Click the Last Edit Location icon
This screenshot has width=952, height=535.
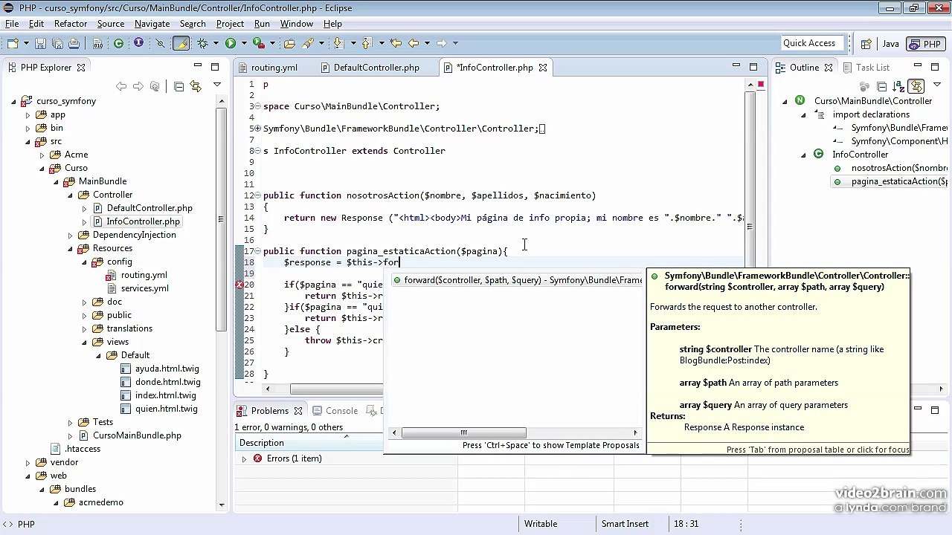(x=396, y=43)
